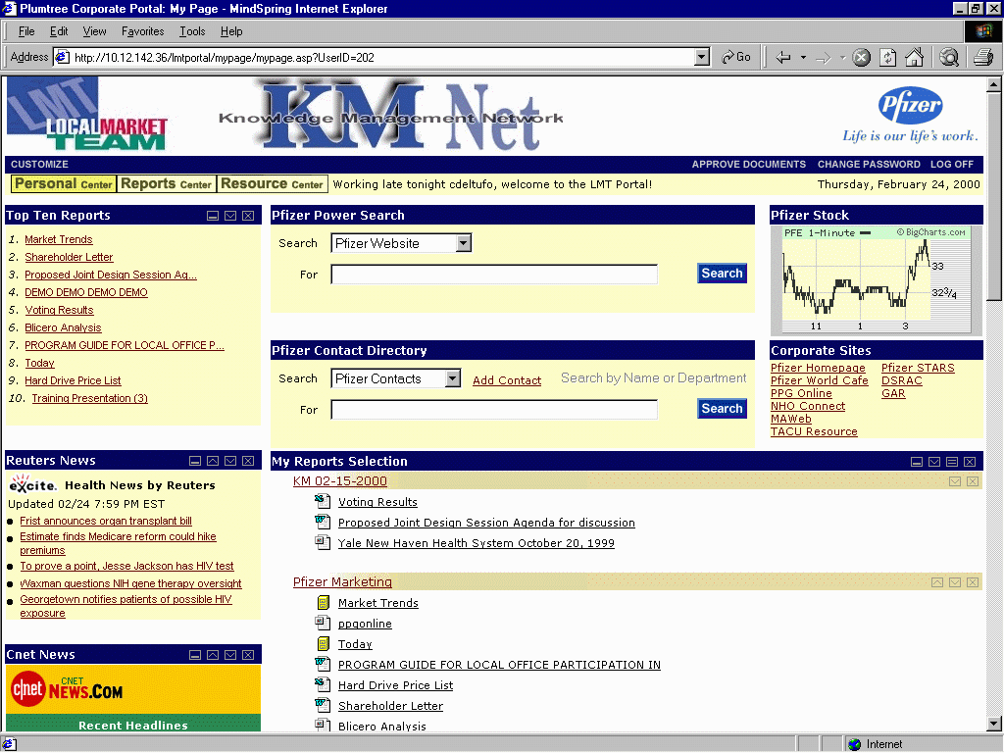This screenshot has width=1004, height=753.
Task: Remove the Cnet News gadget
Action: point(248,654)
